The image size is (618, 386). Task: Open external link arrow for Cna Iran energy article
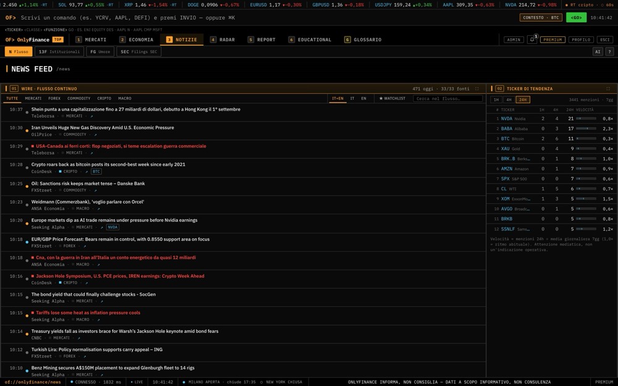pyautogui.click(x=98, y=265)
